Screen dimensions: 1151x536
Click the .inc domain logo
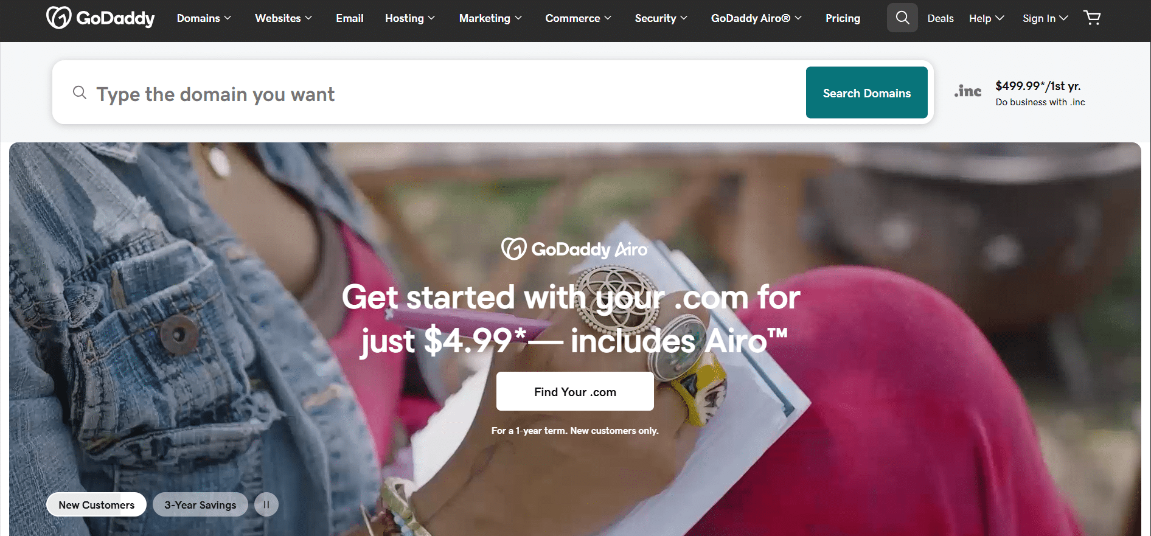[x=968, y=91]
